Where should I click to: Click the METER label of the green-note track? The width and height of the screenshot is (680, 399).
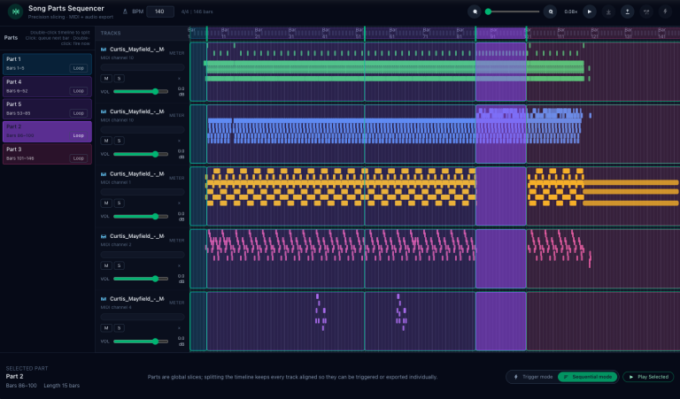[176, 53]
